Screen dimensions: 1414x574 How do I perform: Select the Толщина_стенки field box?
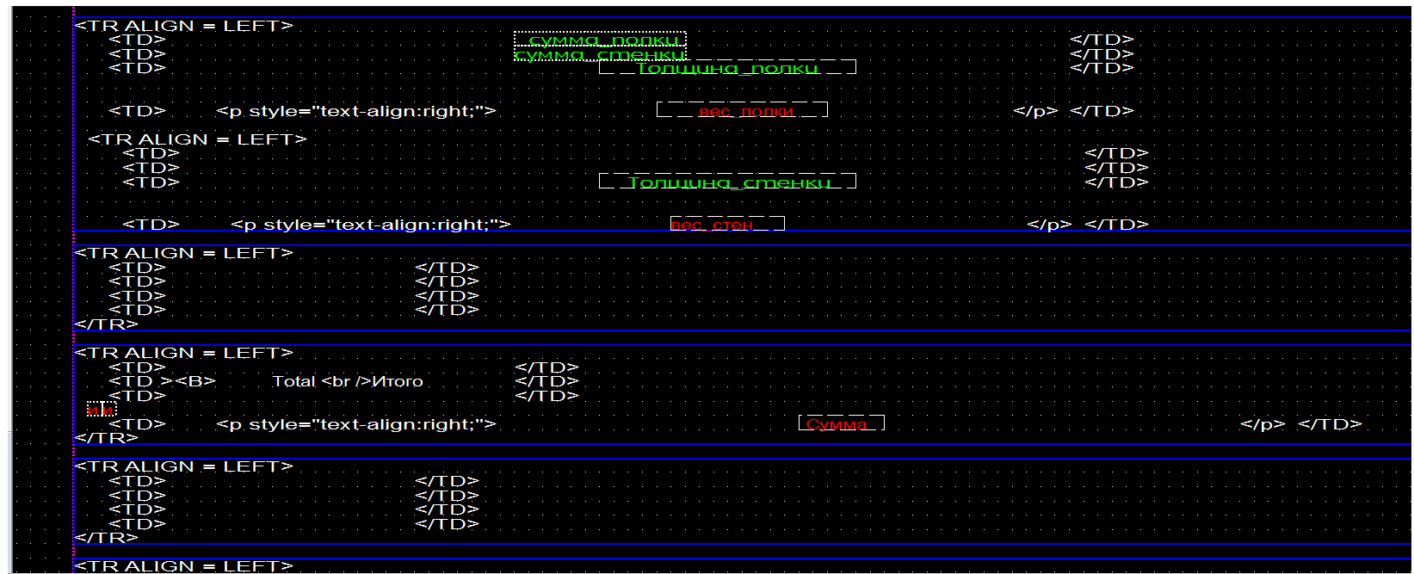pyautogui.click(x=727, y=182)
